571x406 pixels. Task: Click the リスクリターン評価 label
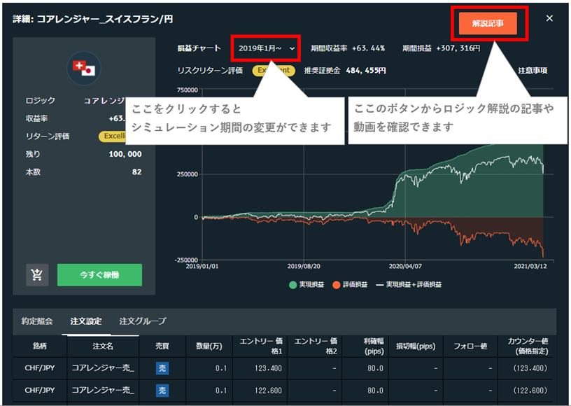point(210,70)
